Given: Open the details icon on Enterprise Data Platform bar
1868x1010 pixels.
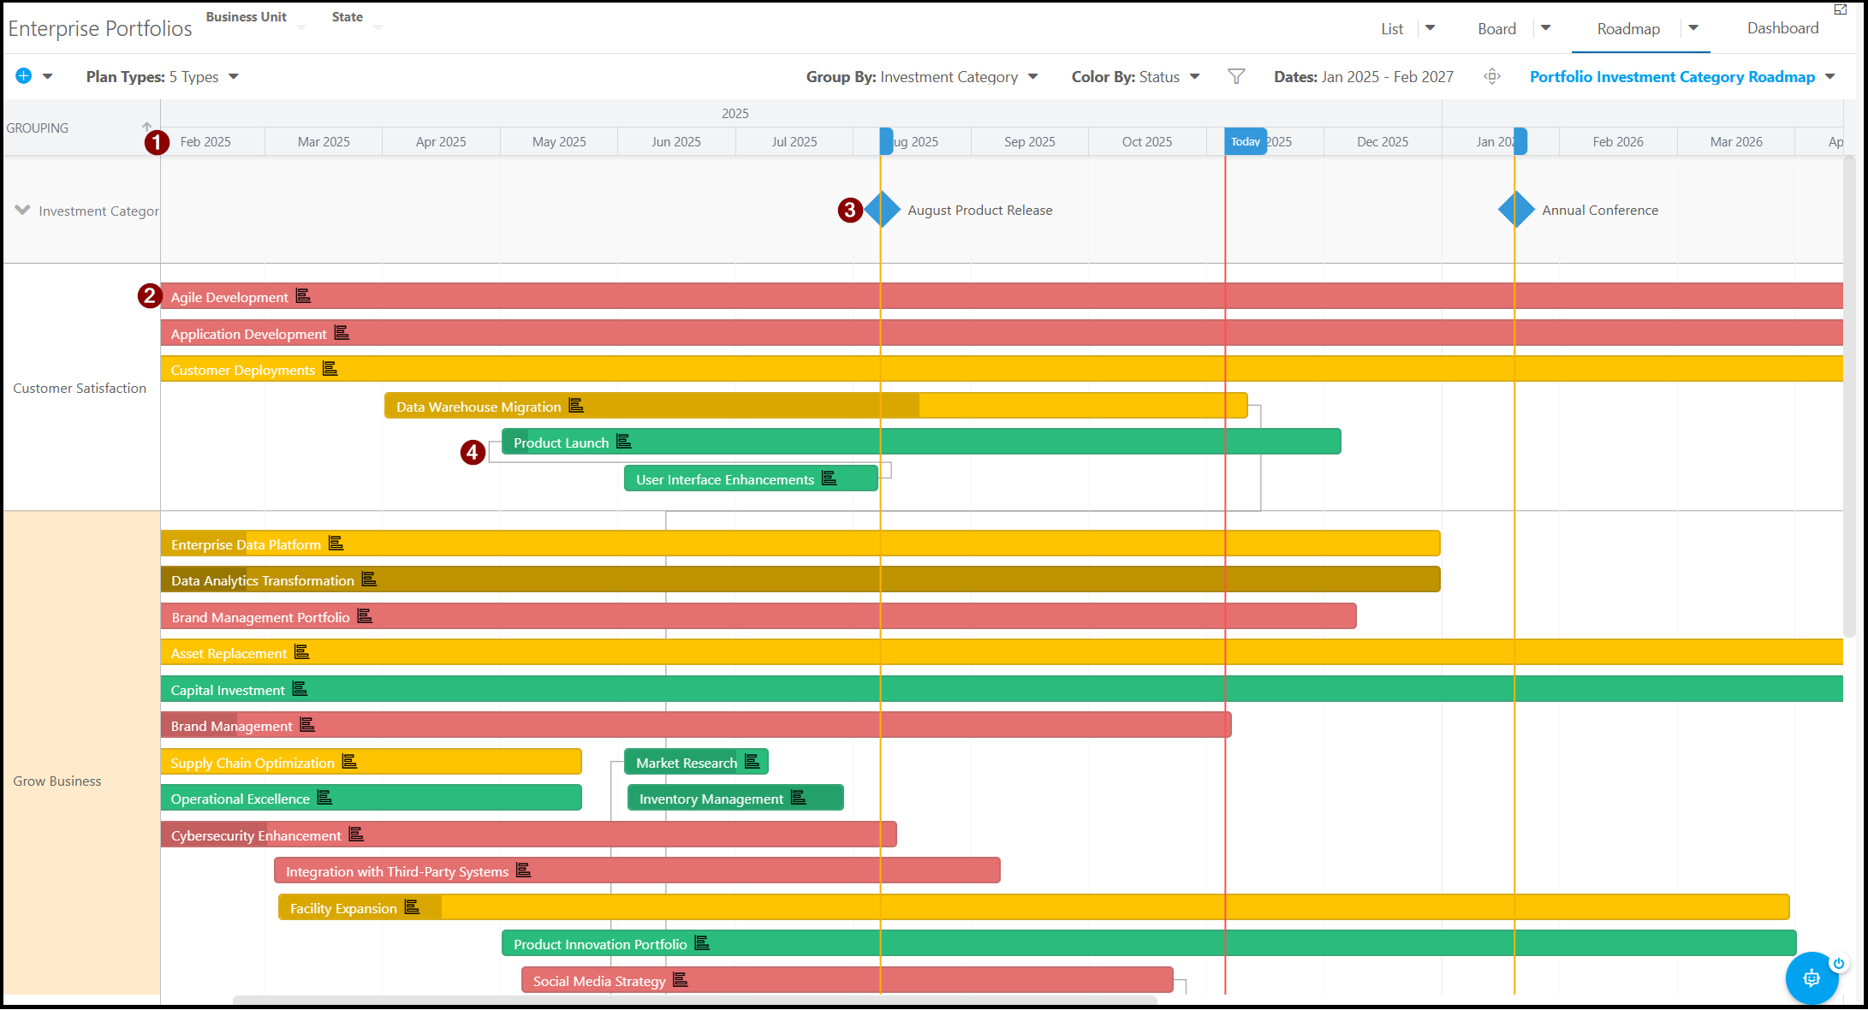Looking at the screenshot, I should click(x=336, y=544).
